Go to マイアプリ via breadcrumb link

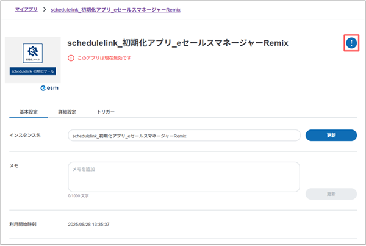25,11
